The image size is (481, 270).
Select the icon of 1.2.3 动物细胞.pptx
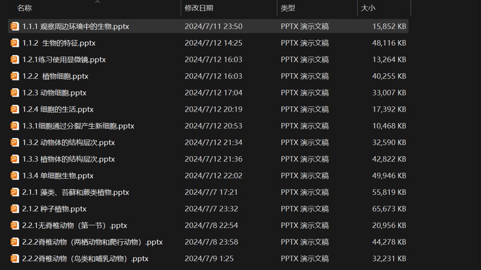coord(14,93)
